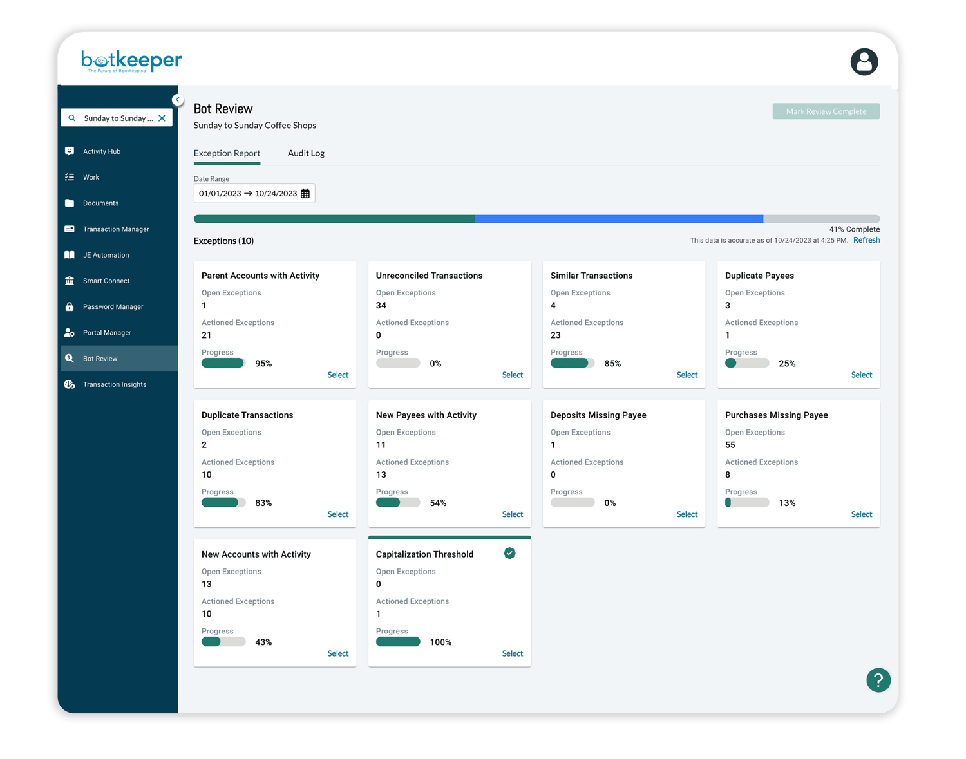966x759 pixels.
Task: Open the calendar icon in Date Range
Action: [305, 193]
